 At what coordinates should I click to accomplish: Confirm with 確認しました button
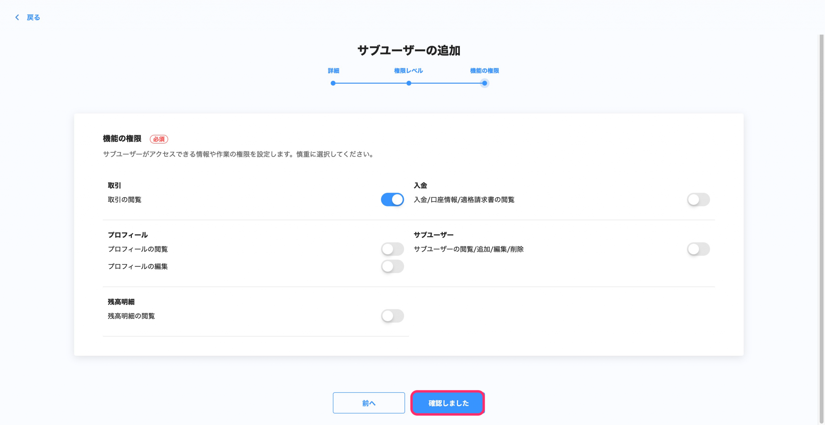click(x=448, y=403)
